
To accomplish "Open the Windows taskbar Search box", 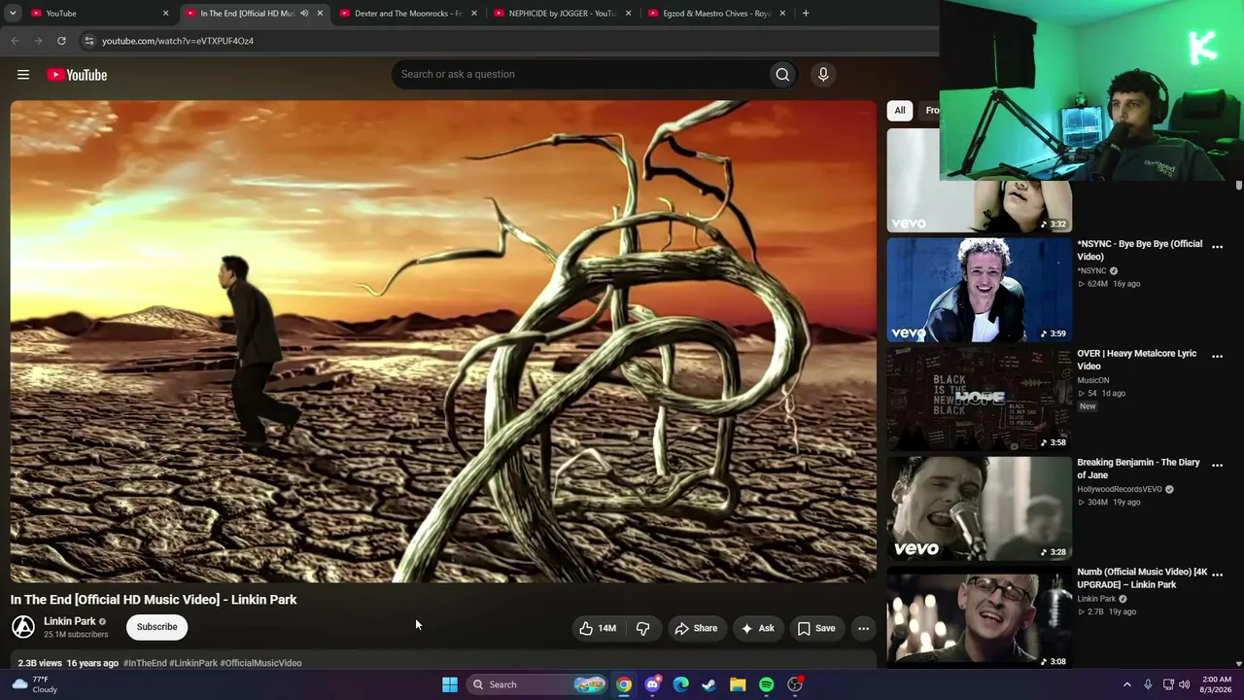I will 536,684.
